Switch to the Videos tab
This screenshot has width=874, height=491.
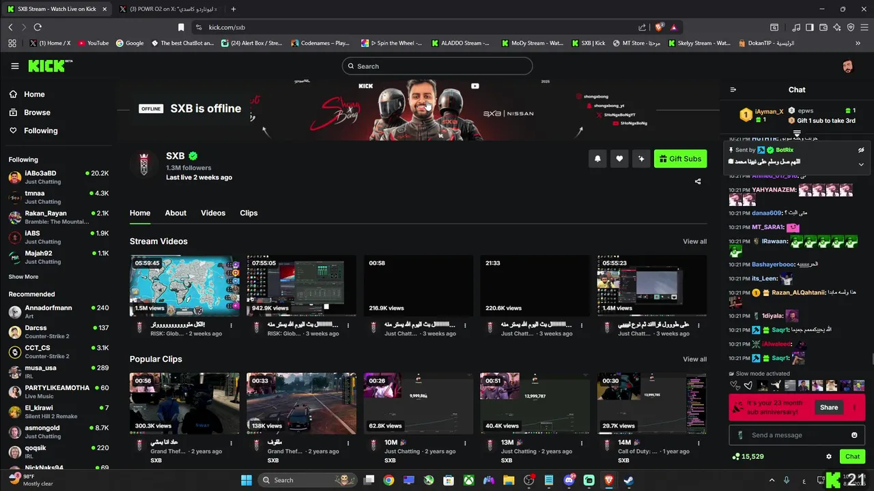(x=213, y=213)
